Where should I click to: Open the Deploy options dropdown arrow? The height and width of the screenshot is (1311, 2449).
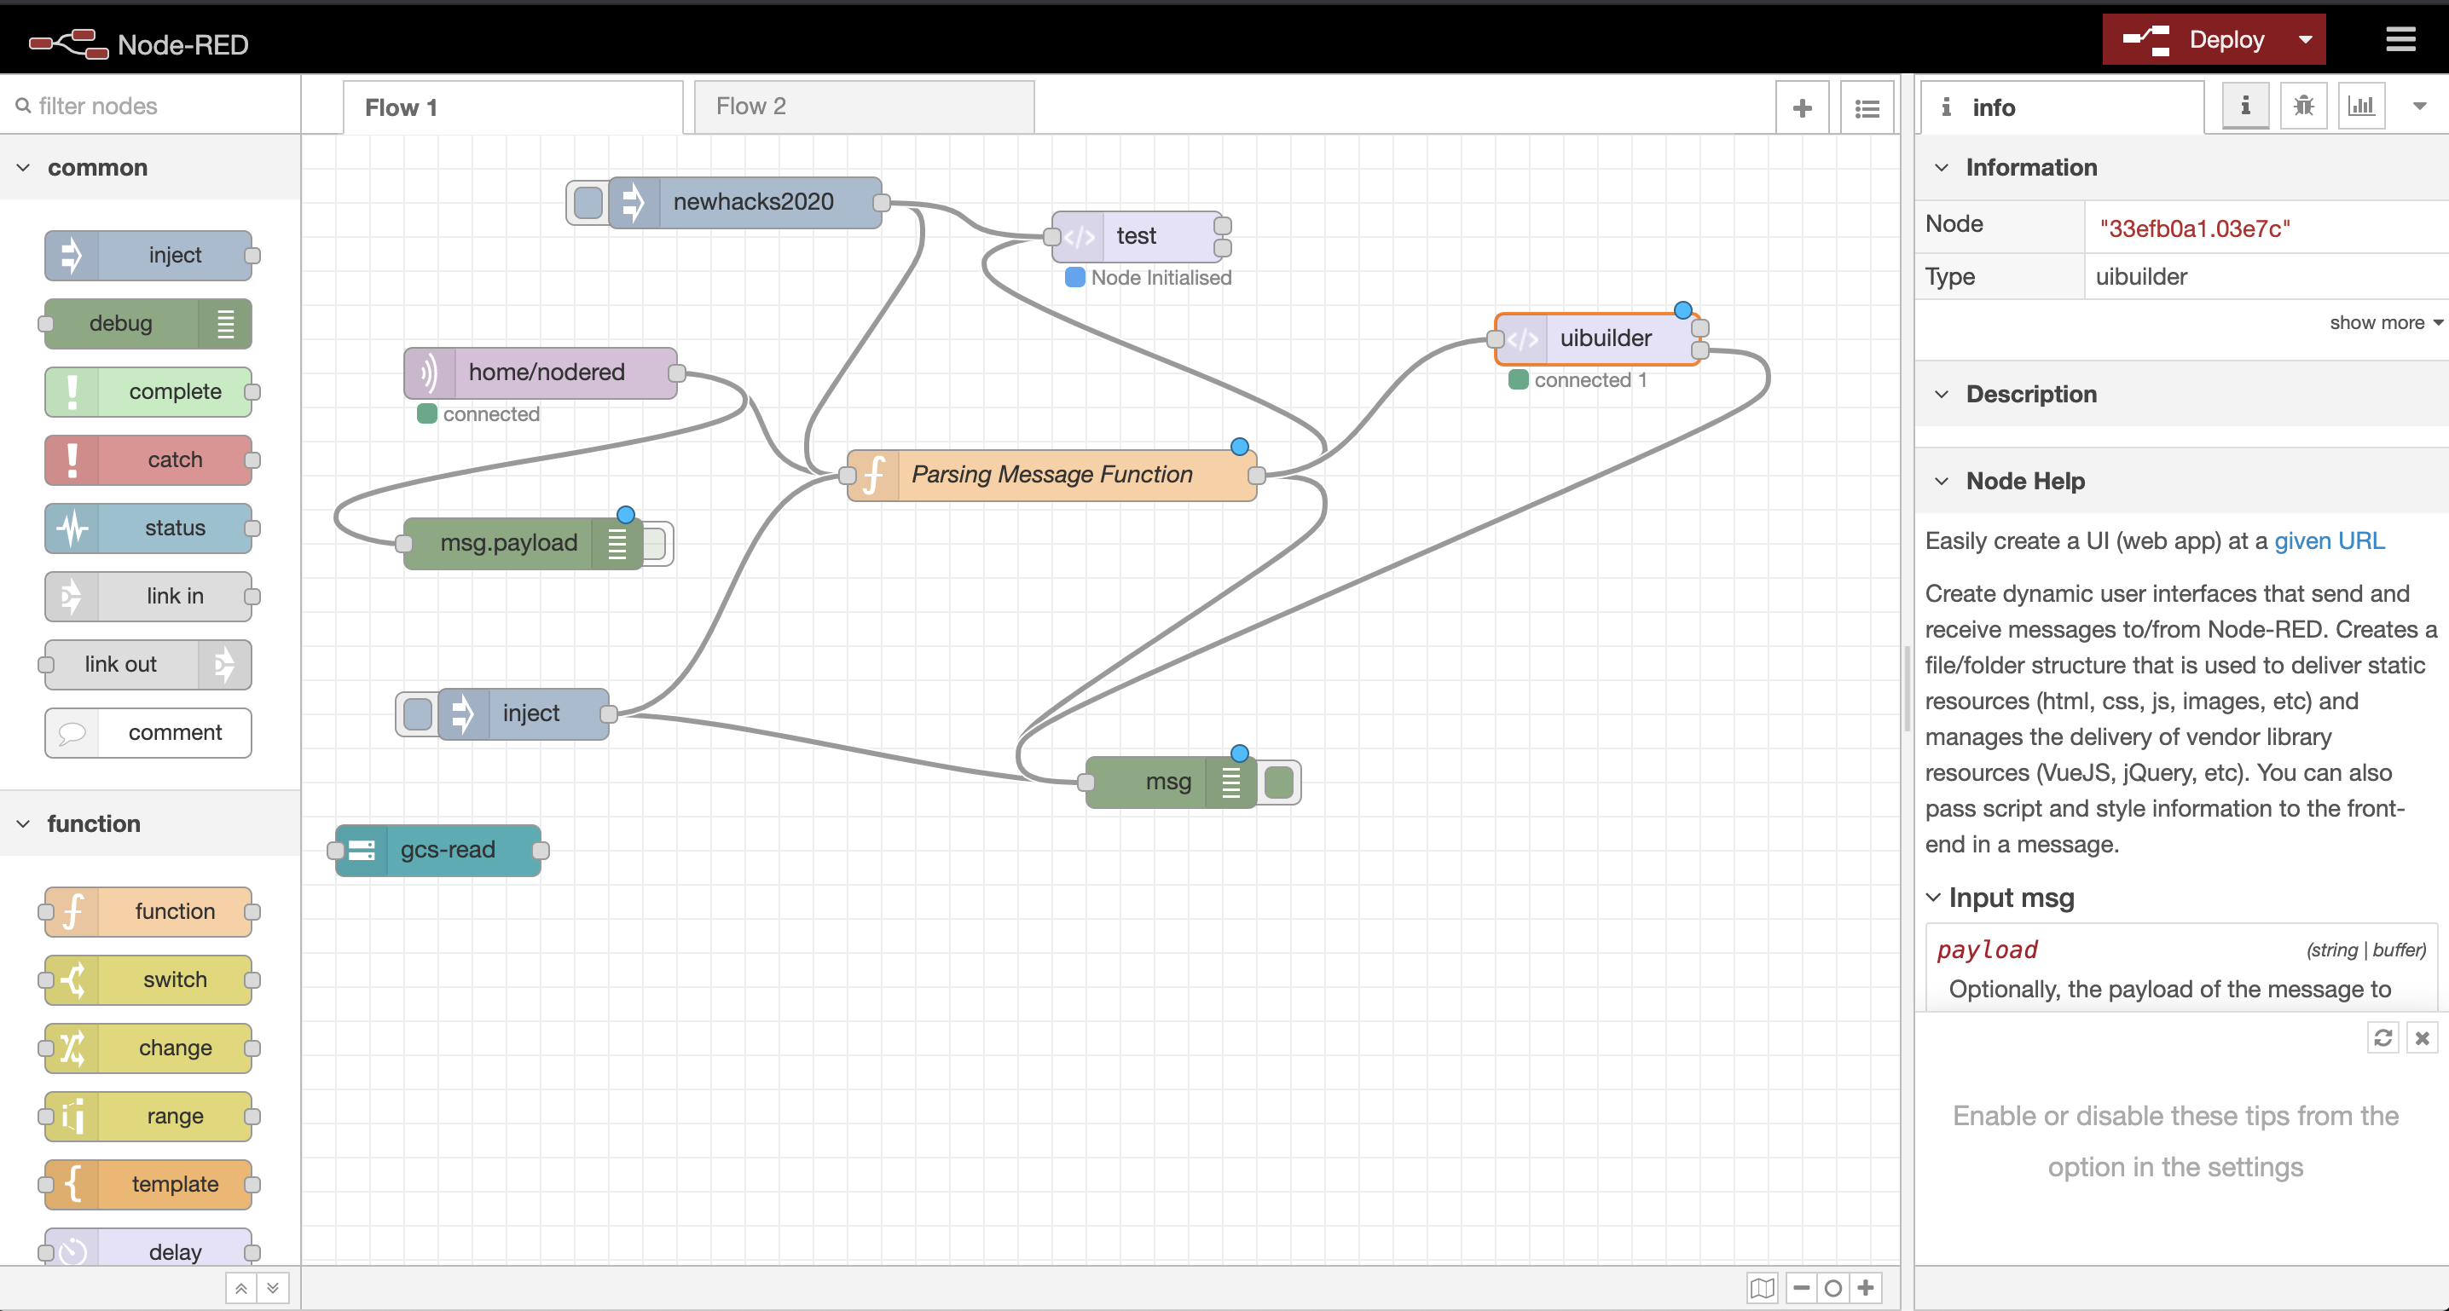tap(2305, 40)
